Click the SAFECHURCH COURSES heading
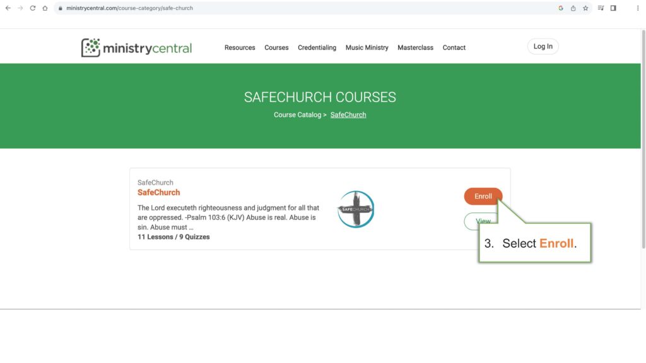 coord(320,97)
